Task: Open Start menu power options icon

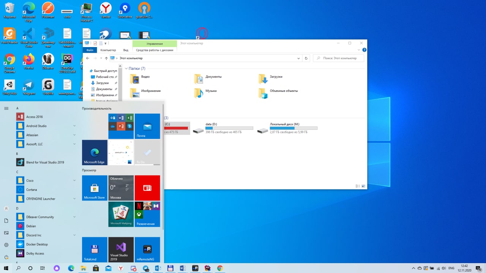Action: (6, 257)
